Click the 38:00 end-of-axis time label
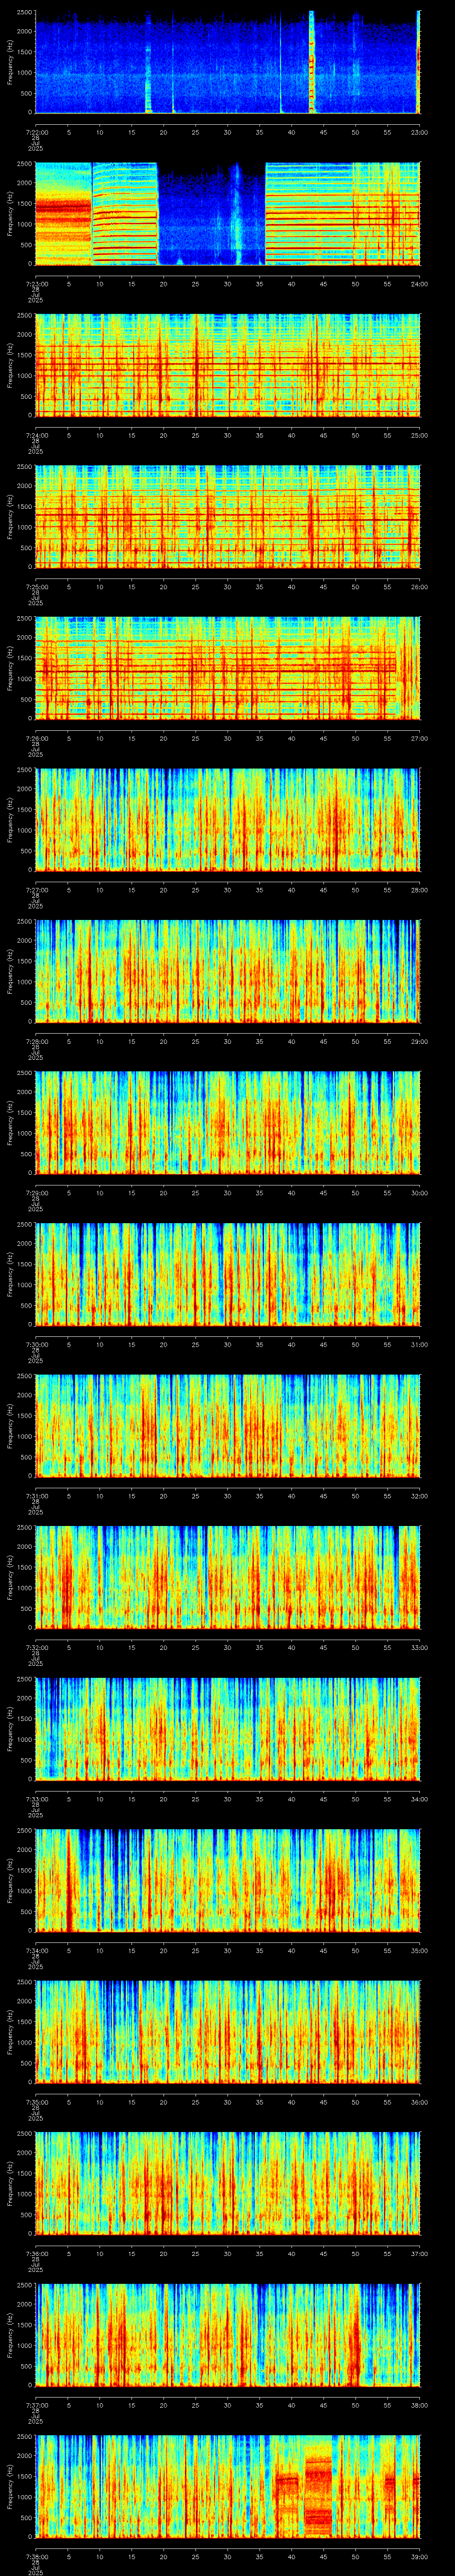This screenshot has height=2576, width=455. (x=419, y=2406)
